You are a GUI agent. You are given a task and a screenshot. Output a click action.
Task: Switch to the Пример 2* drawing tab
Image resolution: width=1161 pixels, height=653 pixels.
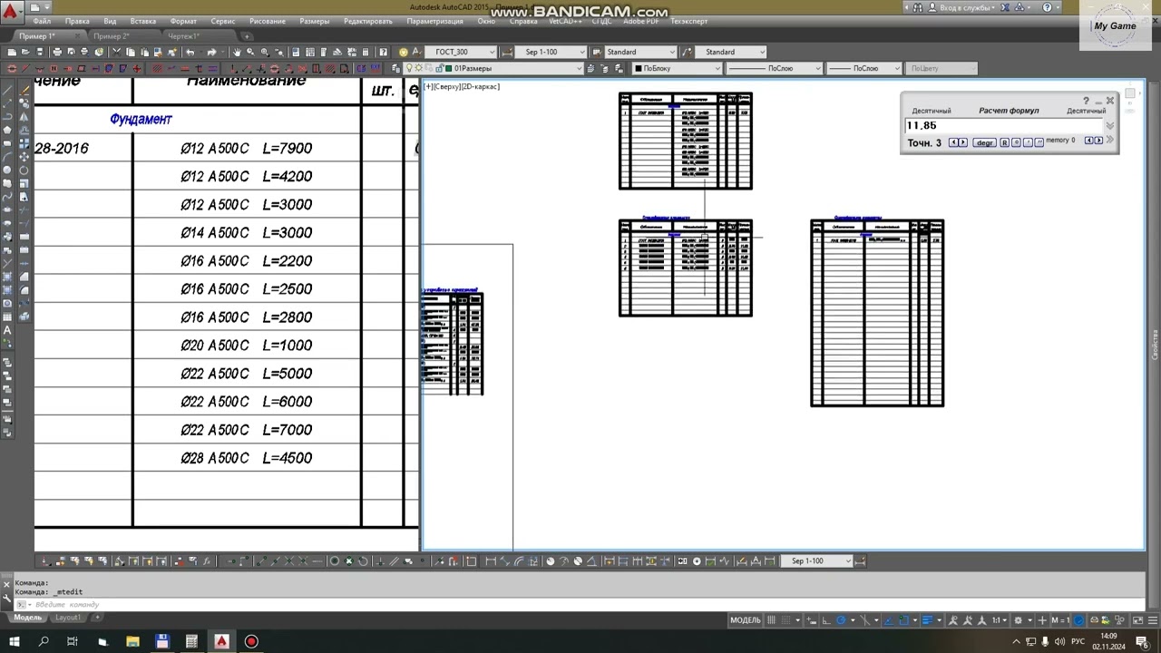(x=111, y=36)
